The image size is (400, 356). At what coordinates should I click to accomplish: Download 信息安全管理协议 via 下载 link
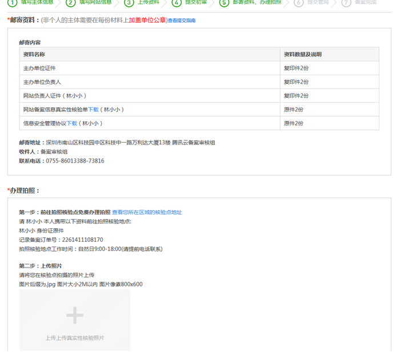(x=72, y=123)
